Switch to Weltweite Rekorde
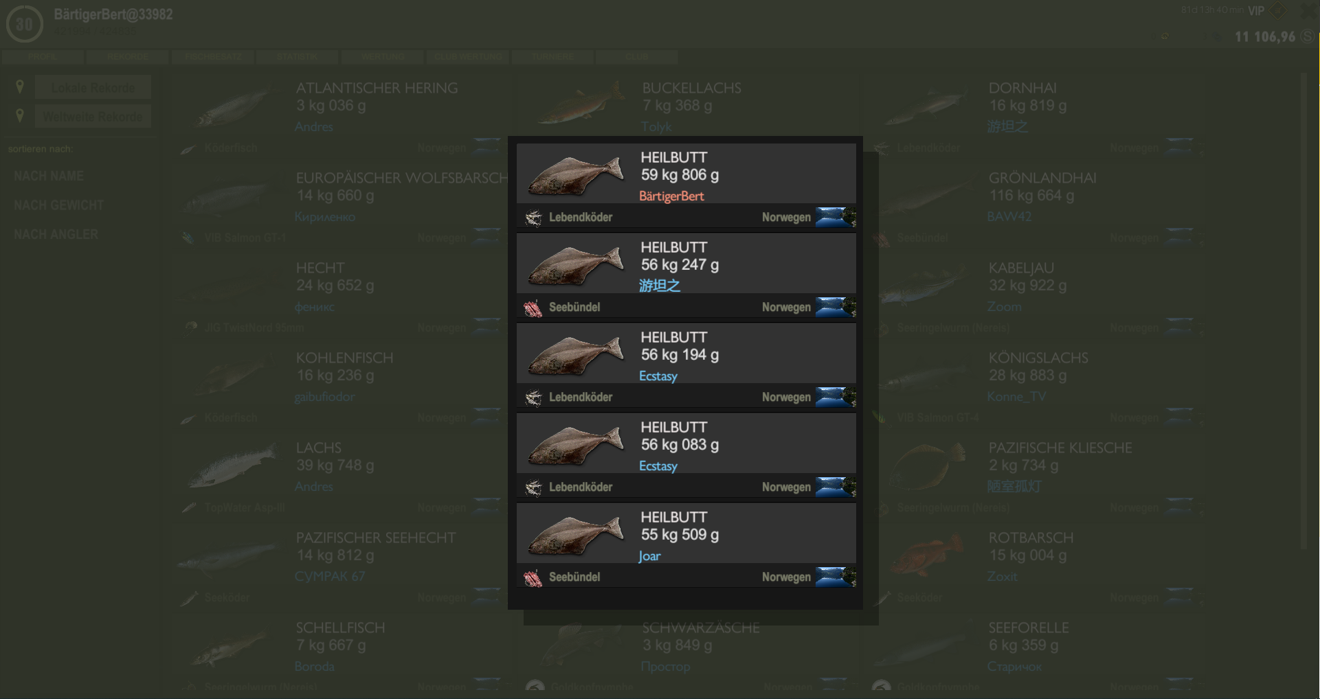This screenshot has width=1320, height=699. (x=93, y=117)
